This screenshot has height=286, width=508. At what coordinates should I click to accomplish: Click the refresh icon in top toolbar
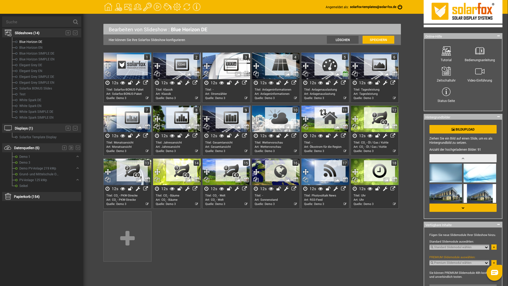click(x=187, y=7)
